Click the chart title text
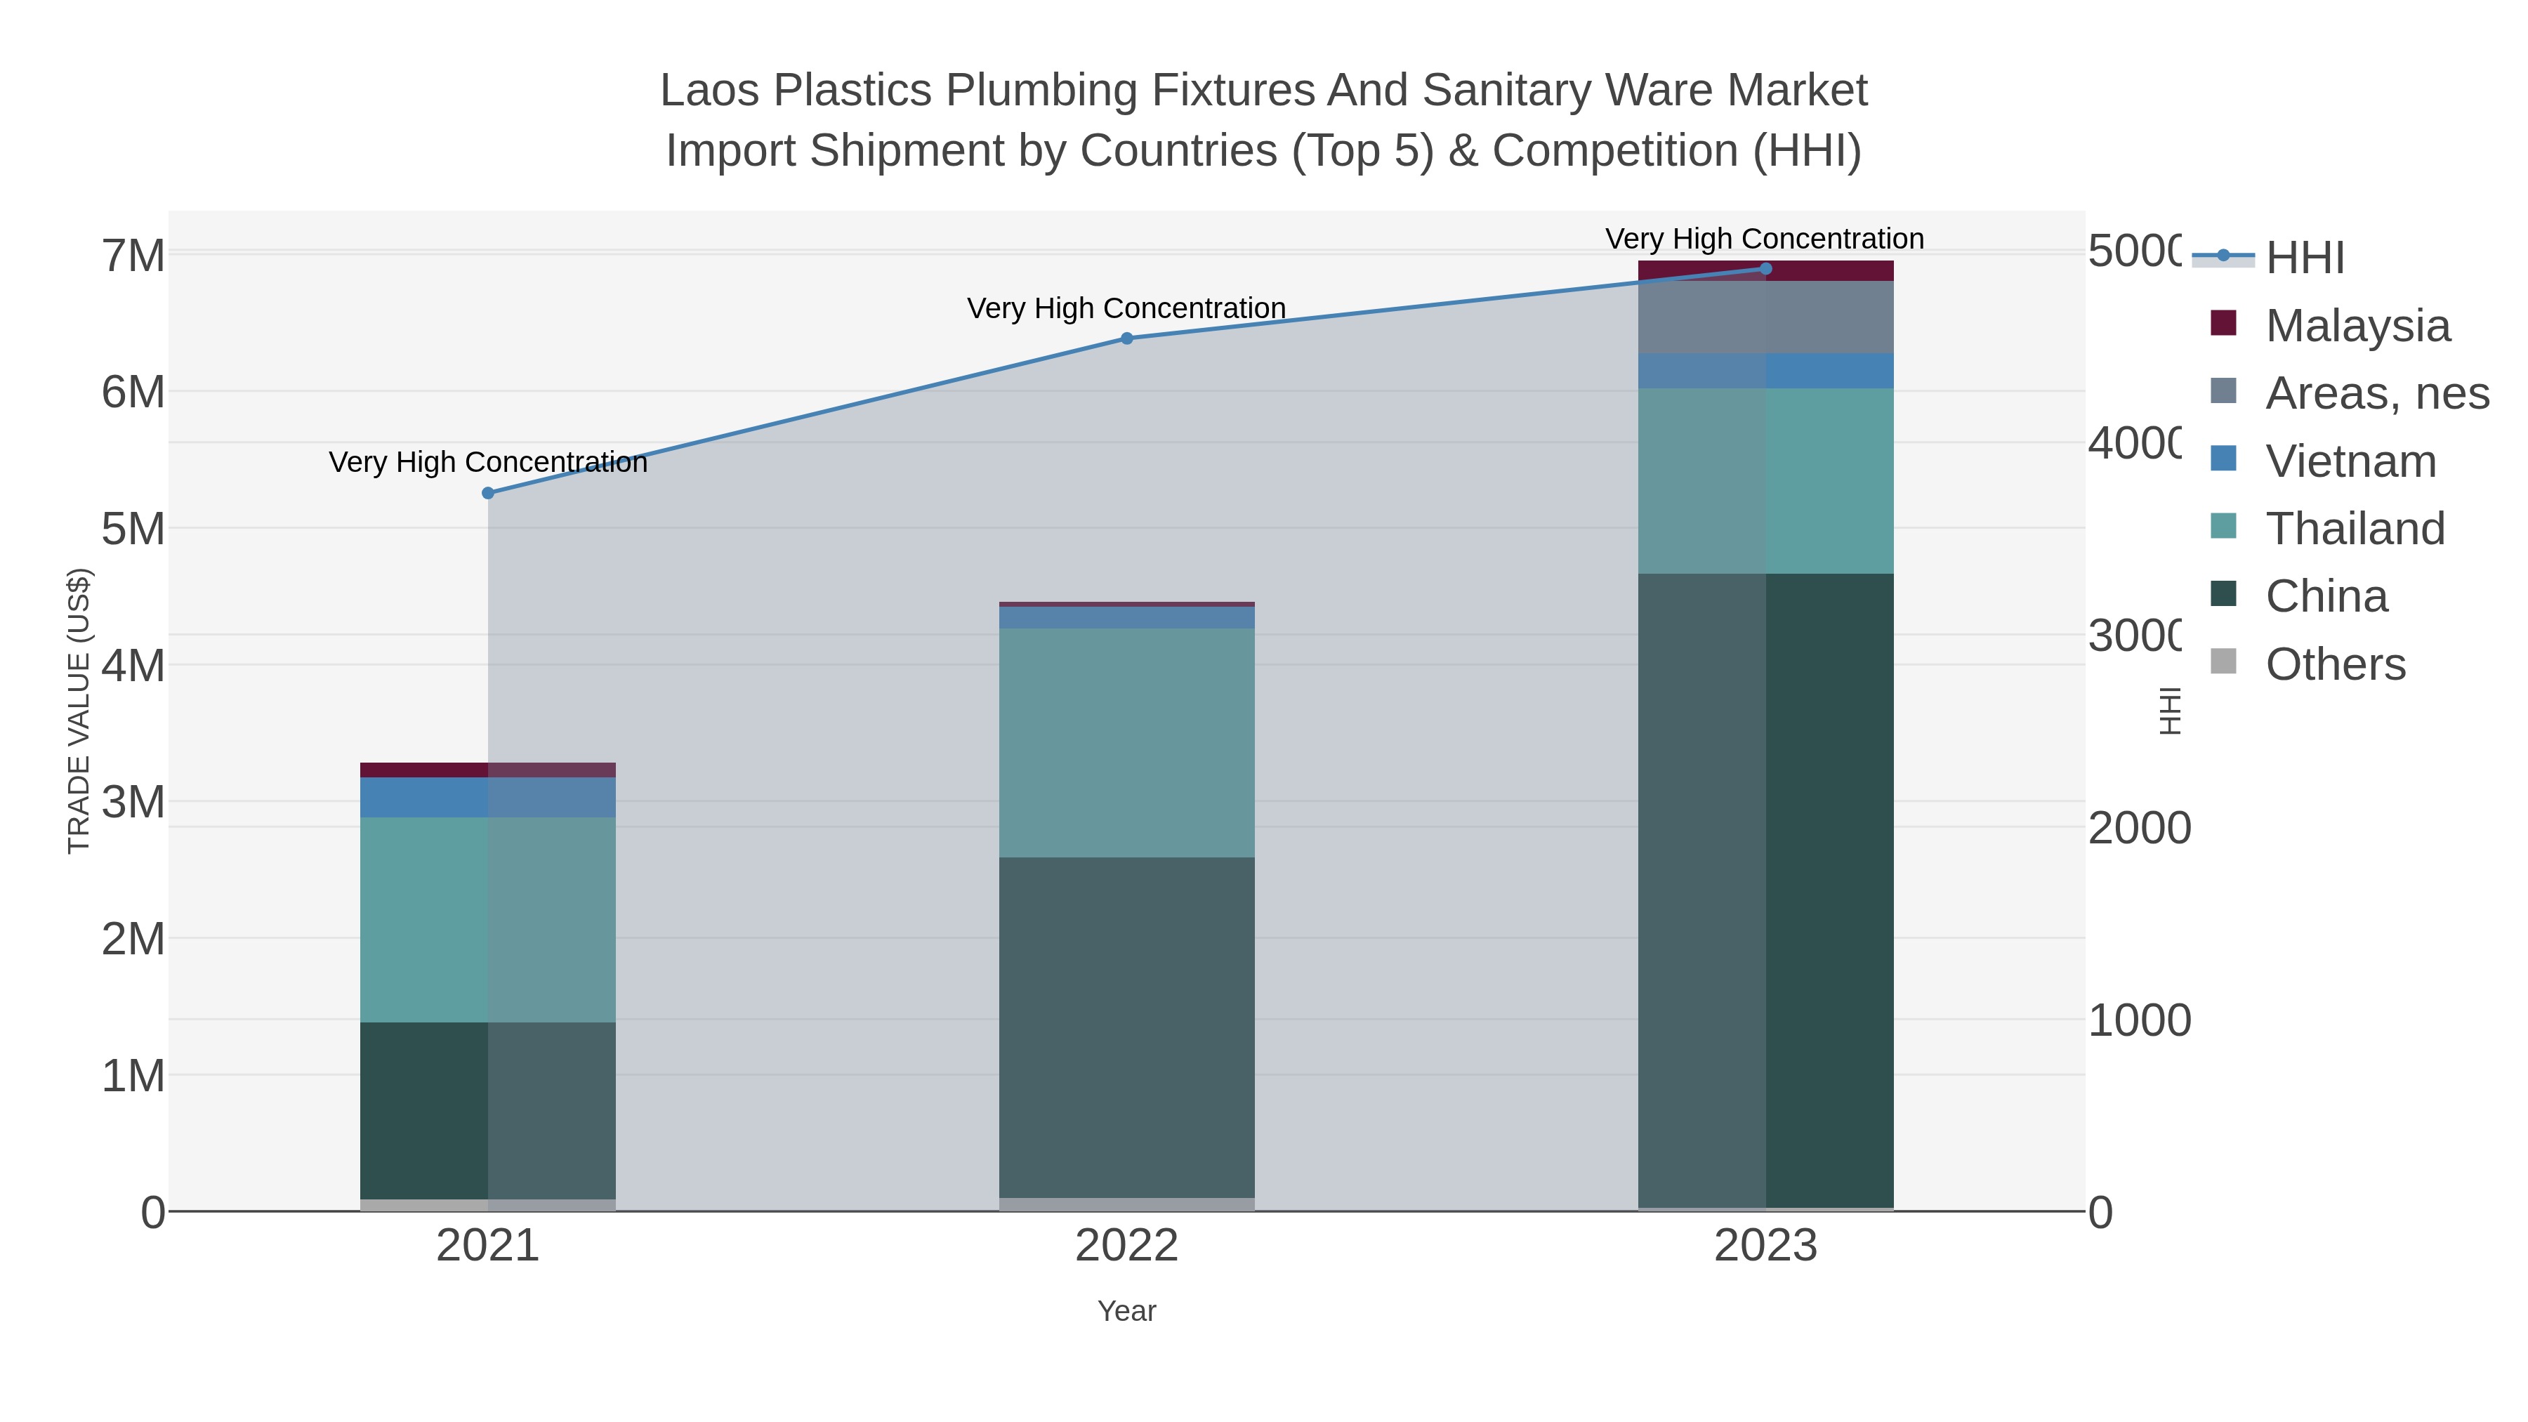2528x1422 pixels. tap(1263, 119)
